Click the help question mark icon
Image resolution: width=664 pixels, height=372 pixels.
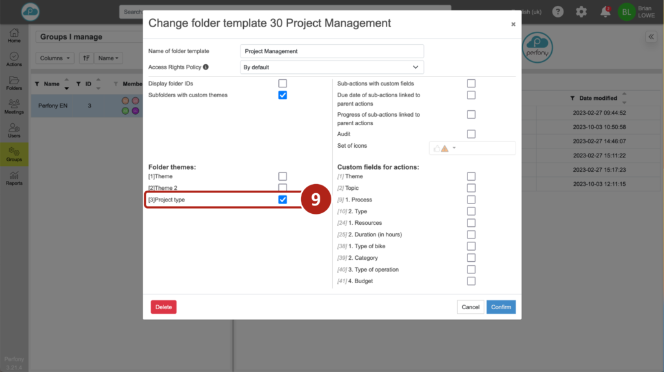tap(558, 12)
